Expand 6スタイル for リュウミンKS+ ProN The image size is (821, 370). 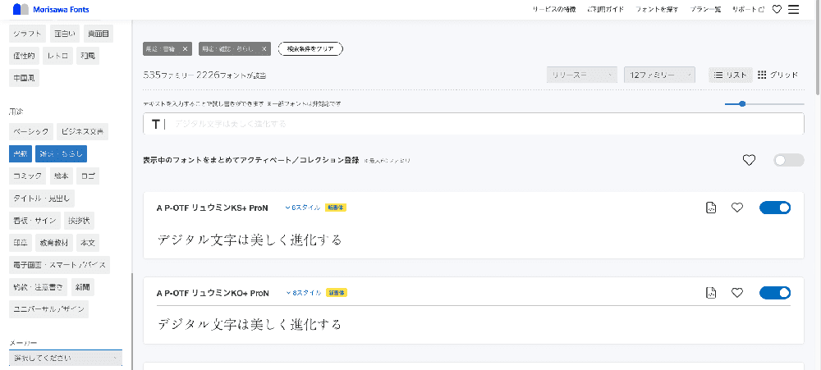pyautogui.click(x=303, y=208)
